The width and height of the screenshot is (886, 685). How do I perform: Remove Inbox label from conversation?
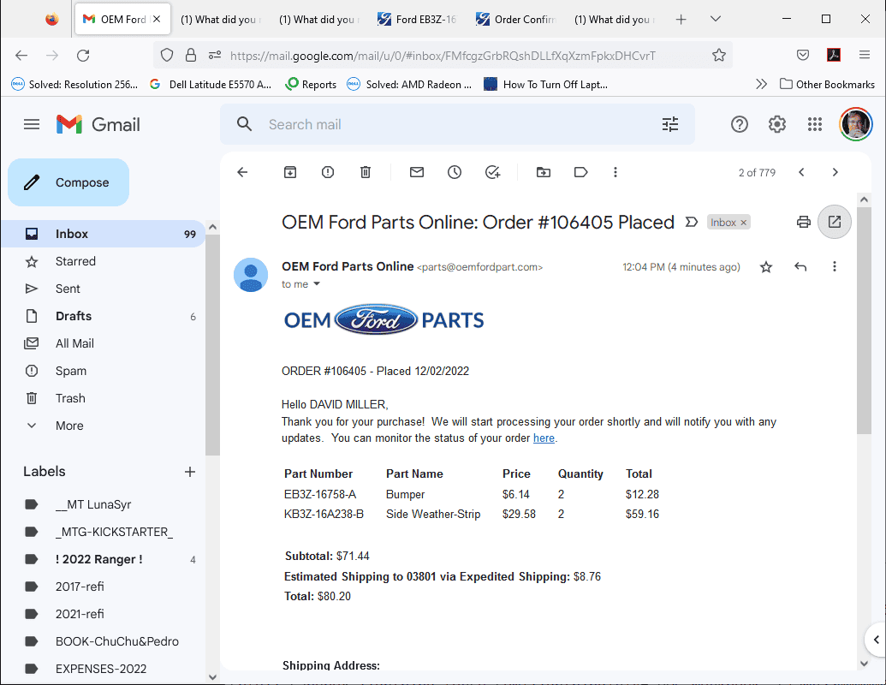pos(744,223)
